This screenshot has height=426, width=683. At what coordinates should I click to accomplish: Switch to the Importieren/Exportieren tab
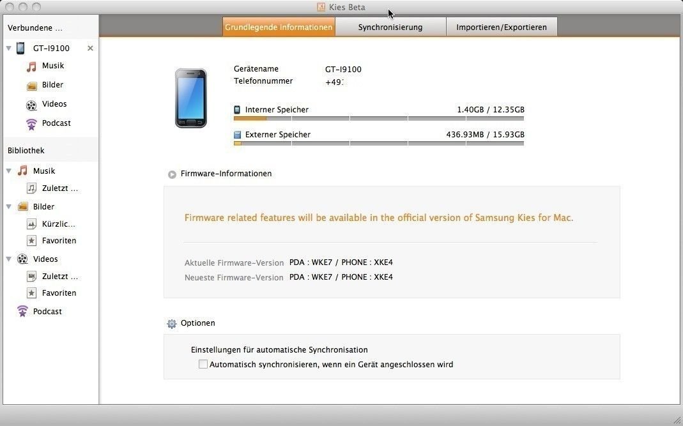502,27
